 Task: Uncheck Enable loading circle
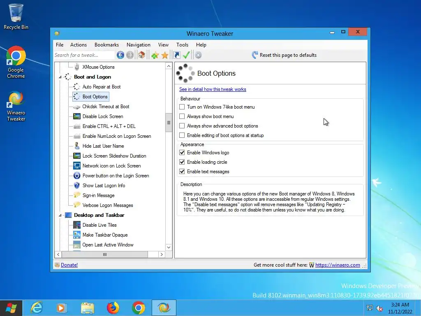click(x=182, y=162)
